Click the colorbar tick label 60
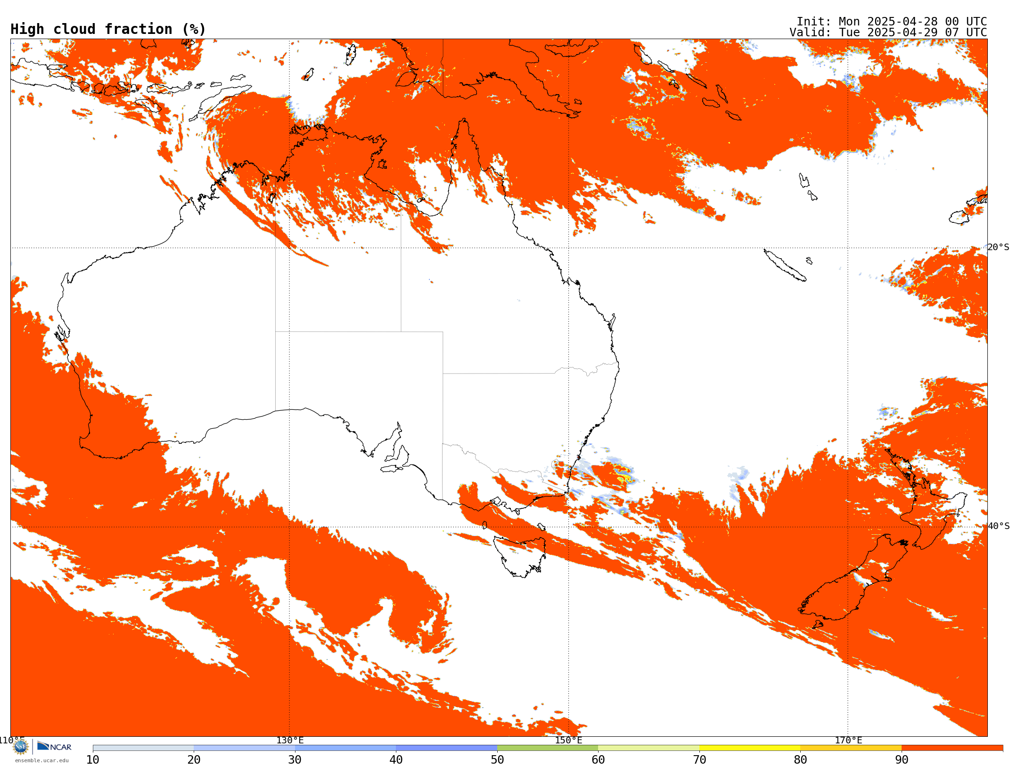Screen dimensions: 1018x766 pyautogui.click(x=598, y=760)
